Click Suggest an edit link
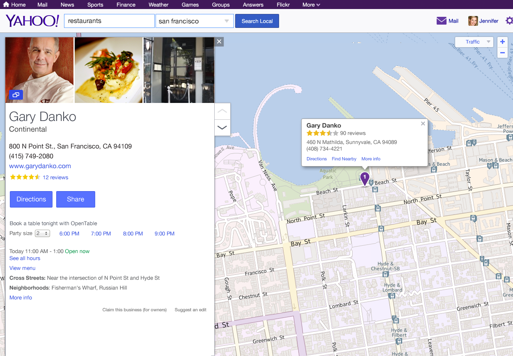This screenshot has height=356, width=513. (190, 310)
